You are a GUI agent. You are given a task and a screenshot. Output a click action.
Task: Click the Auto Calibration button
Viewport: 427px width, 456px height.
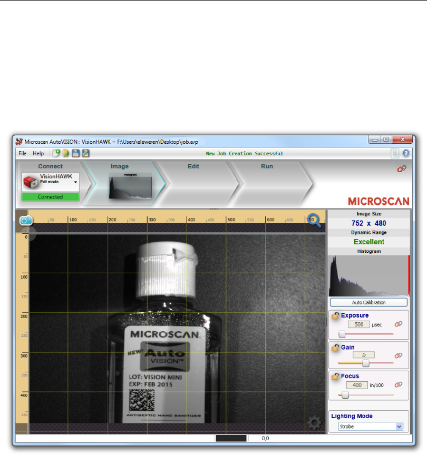[368, 302]
